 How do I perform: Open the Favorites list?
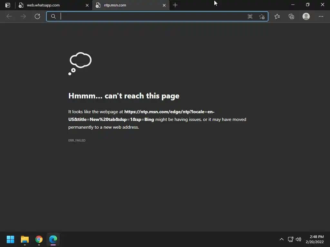[277, 16]
